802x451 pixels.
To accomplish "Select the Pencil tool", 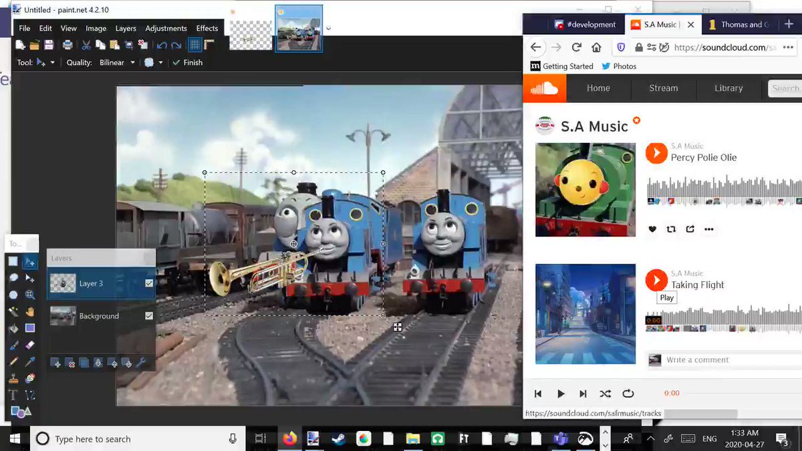I will point(13,361).
